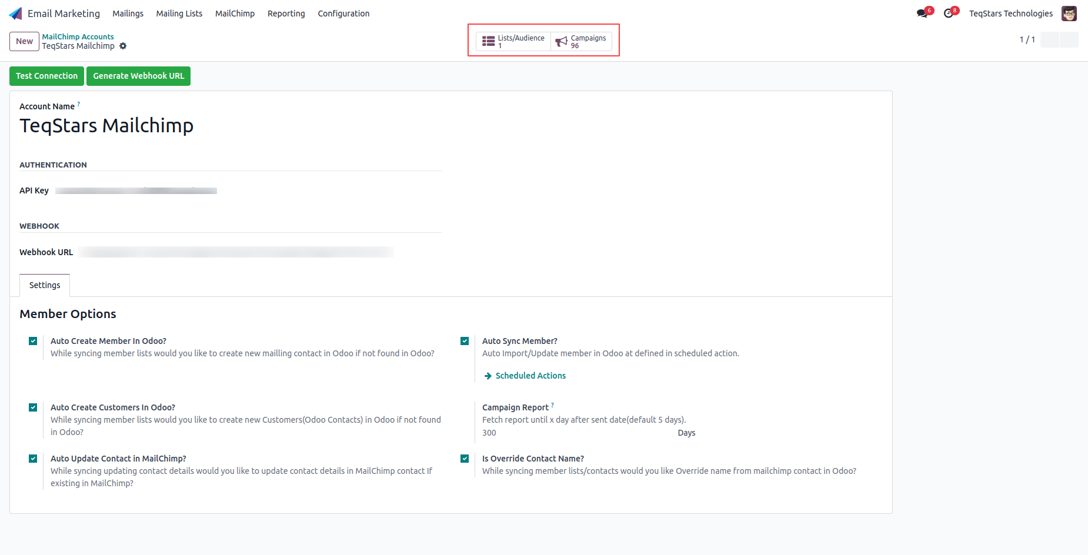The width and height of the screenshot is (1088, 555).
Task: Click the Email Marketing app logo icon
Action: click(x=16, y=14)
